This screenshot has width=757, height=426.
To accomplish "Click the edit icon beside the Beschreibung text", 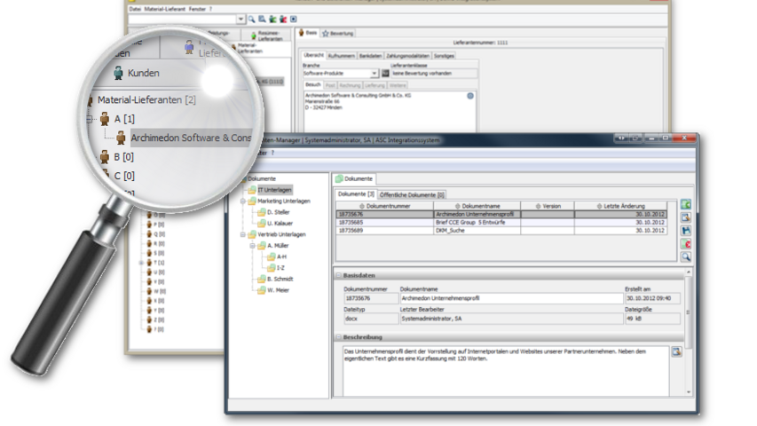I will (x=676, y=352).
